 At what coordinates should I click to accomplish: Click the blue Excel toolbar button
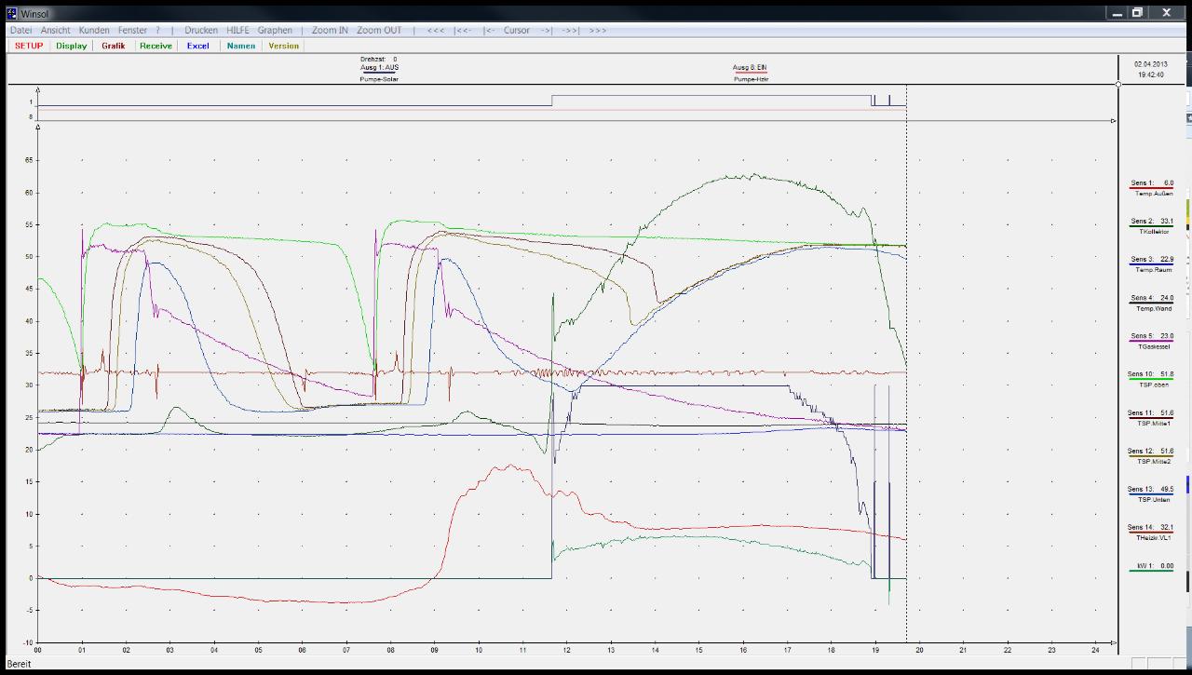click(x=198, y=46)
